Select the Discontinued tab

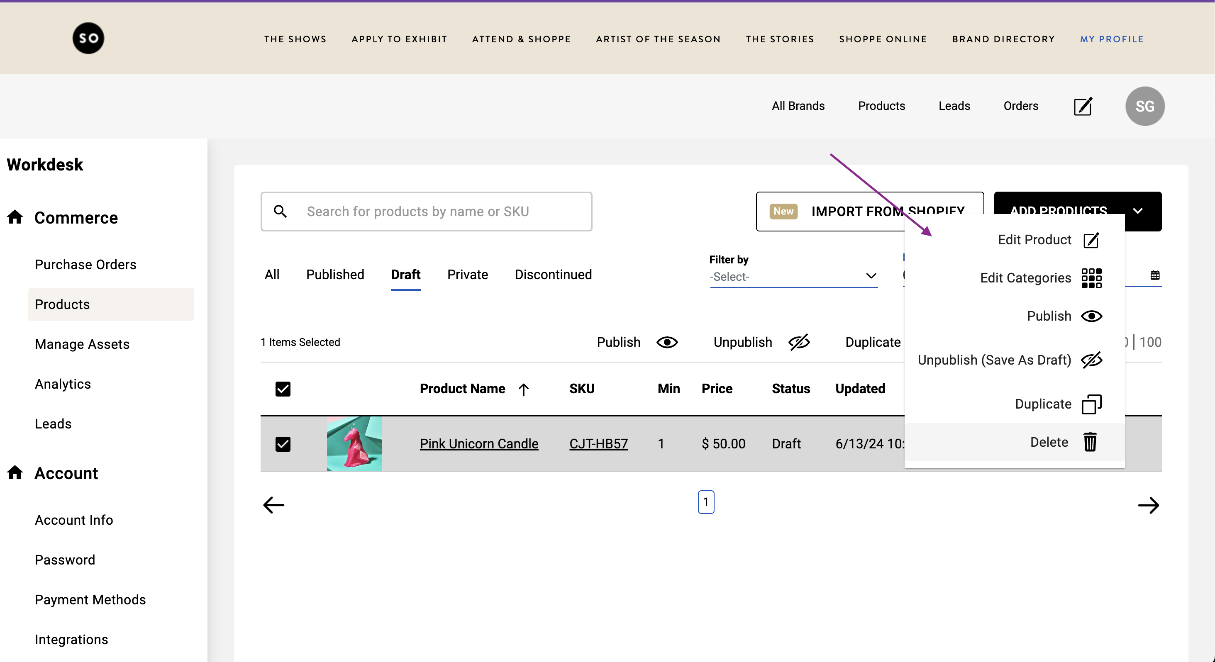pos(553,275)
